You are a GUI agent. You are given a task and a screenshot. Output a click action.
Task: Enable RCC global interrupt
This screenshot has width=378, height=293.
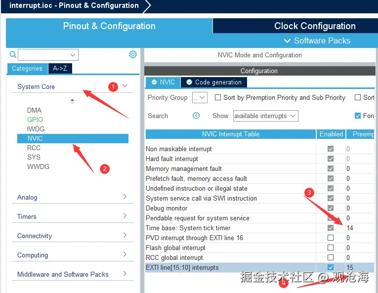tap(331, 257)
